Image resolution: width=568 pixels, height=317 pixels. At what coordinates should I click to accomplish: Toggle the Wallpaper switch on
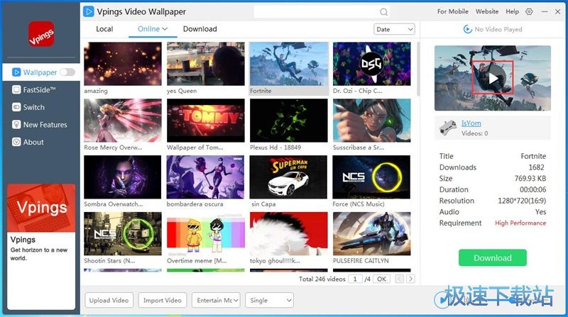point(67,72)
